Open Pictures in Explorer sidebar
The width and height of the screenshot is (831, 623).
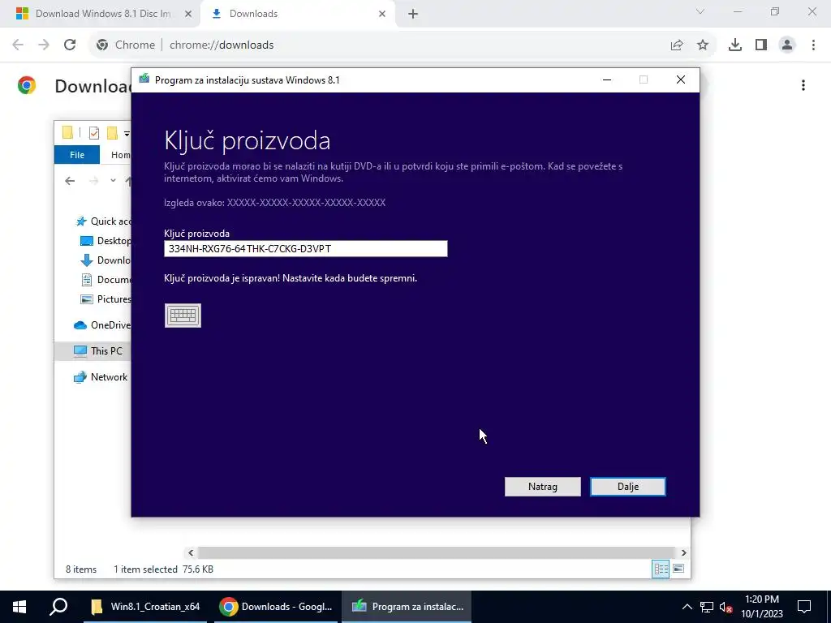tap(105, 299)
